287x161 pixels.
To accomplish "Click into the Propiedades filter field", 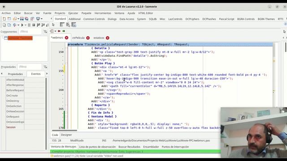I will tap(30, 67).
